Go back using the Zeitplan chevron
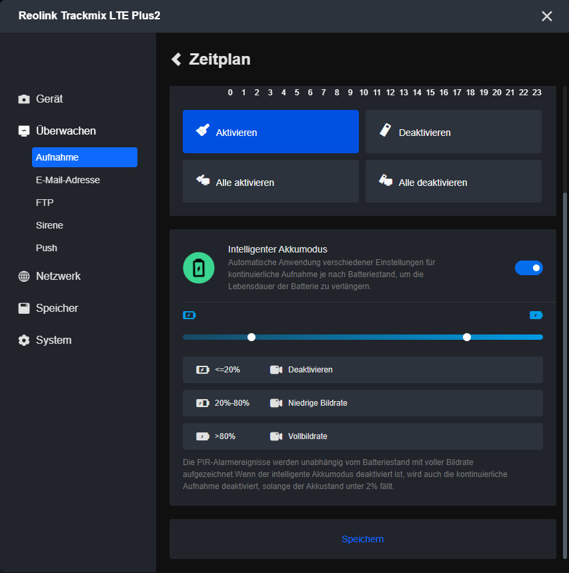The width and height of the screenshot is (569, 573). (176, 59)
